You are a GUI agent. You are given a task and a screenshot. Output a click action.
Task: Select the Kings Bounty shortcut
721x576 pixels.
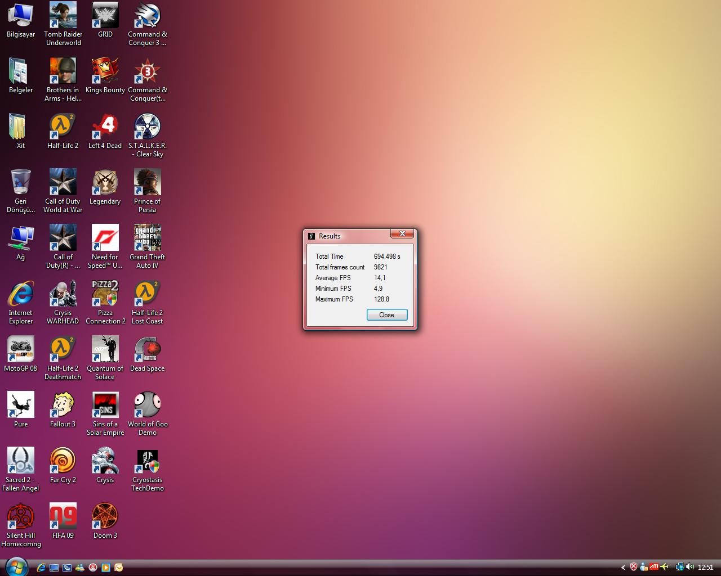pos(105,76)
